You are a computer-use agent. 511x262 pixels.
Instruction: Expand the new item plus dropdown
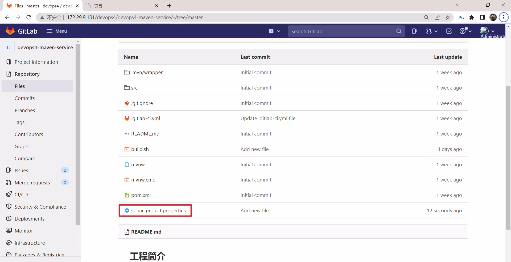click(274, 31)
